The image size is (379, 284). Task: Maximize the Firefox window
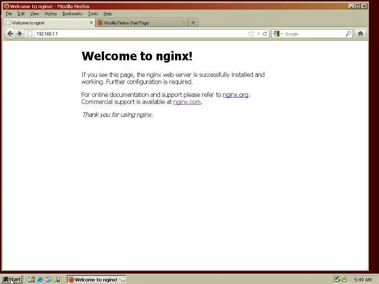(358, 6)
